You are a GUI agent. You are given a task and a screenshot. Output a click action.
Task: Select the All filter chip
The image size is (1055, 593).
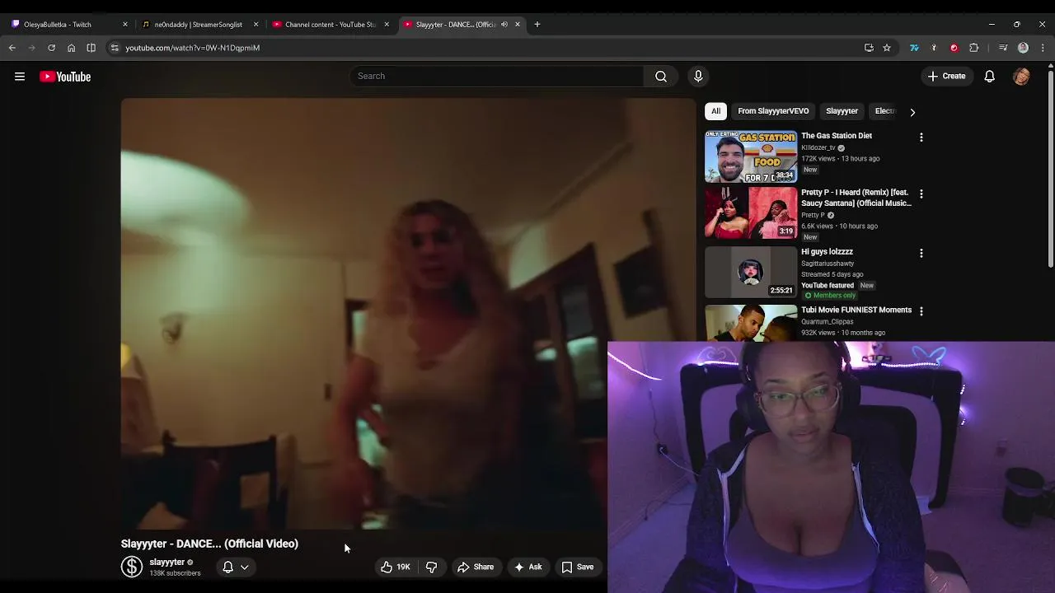715,111
